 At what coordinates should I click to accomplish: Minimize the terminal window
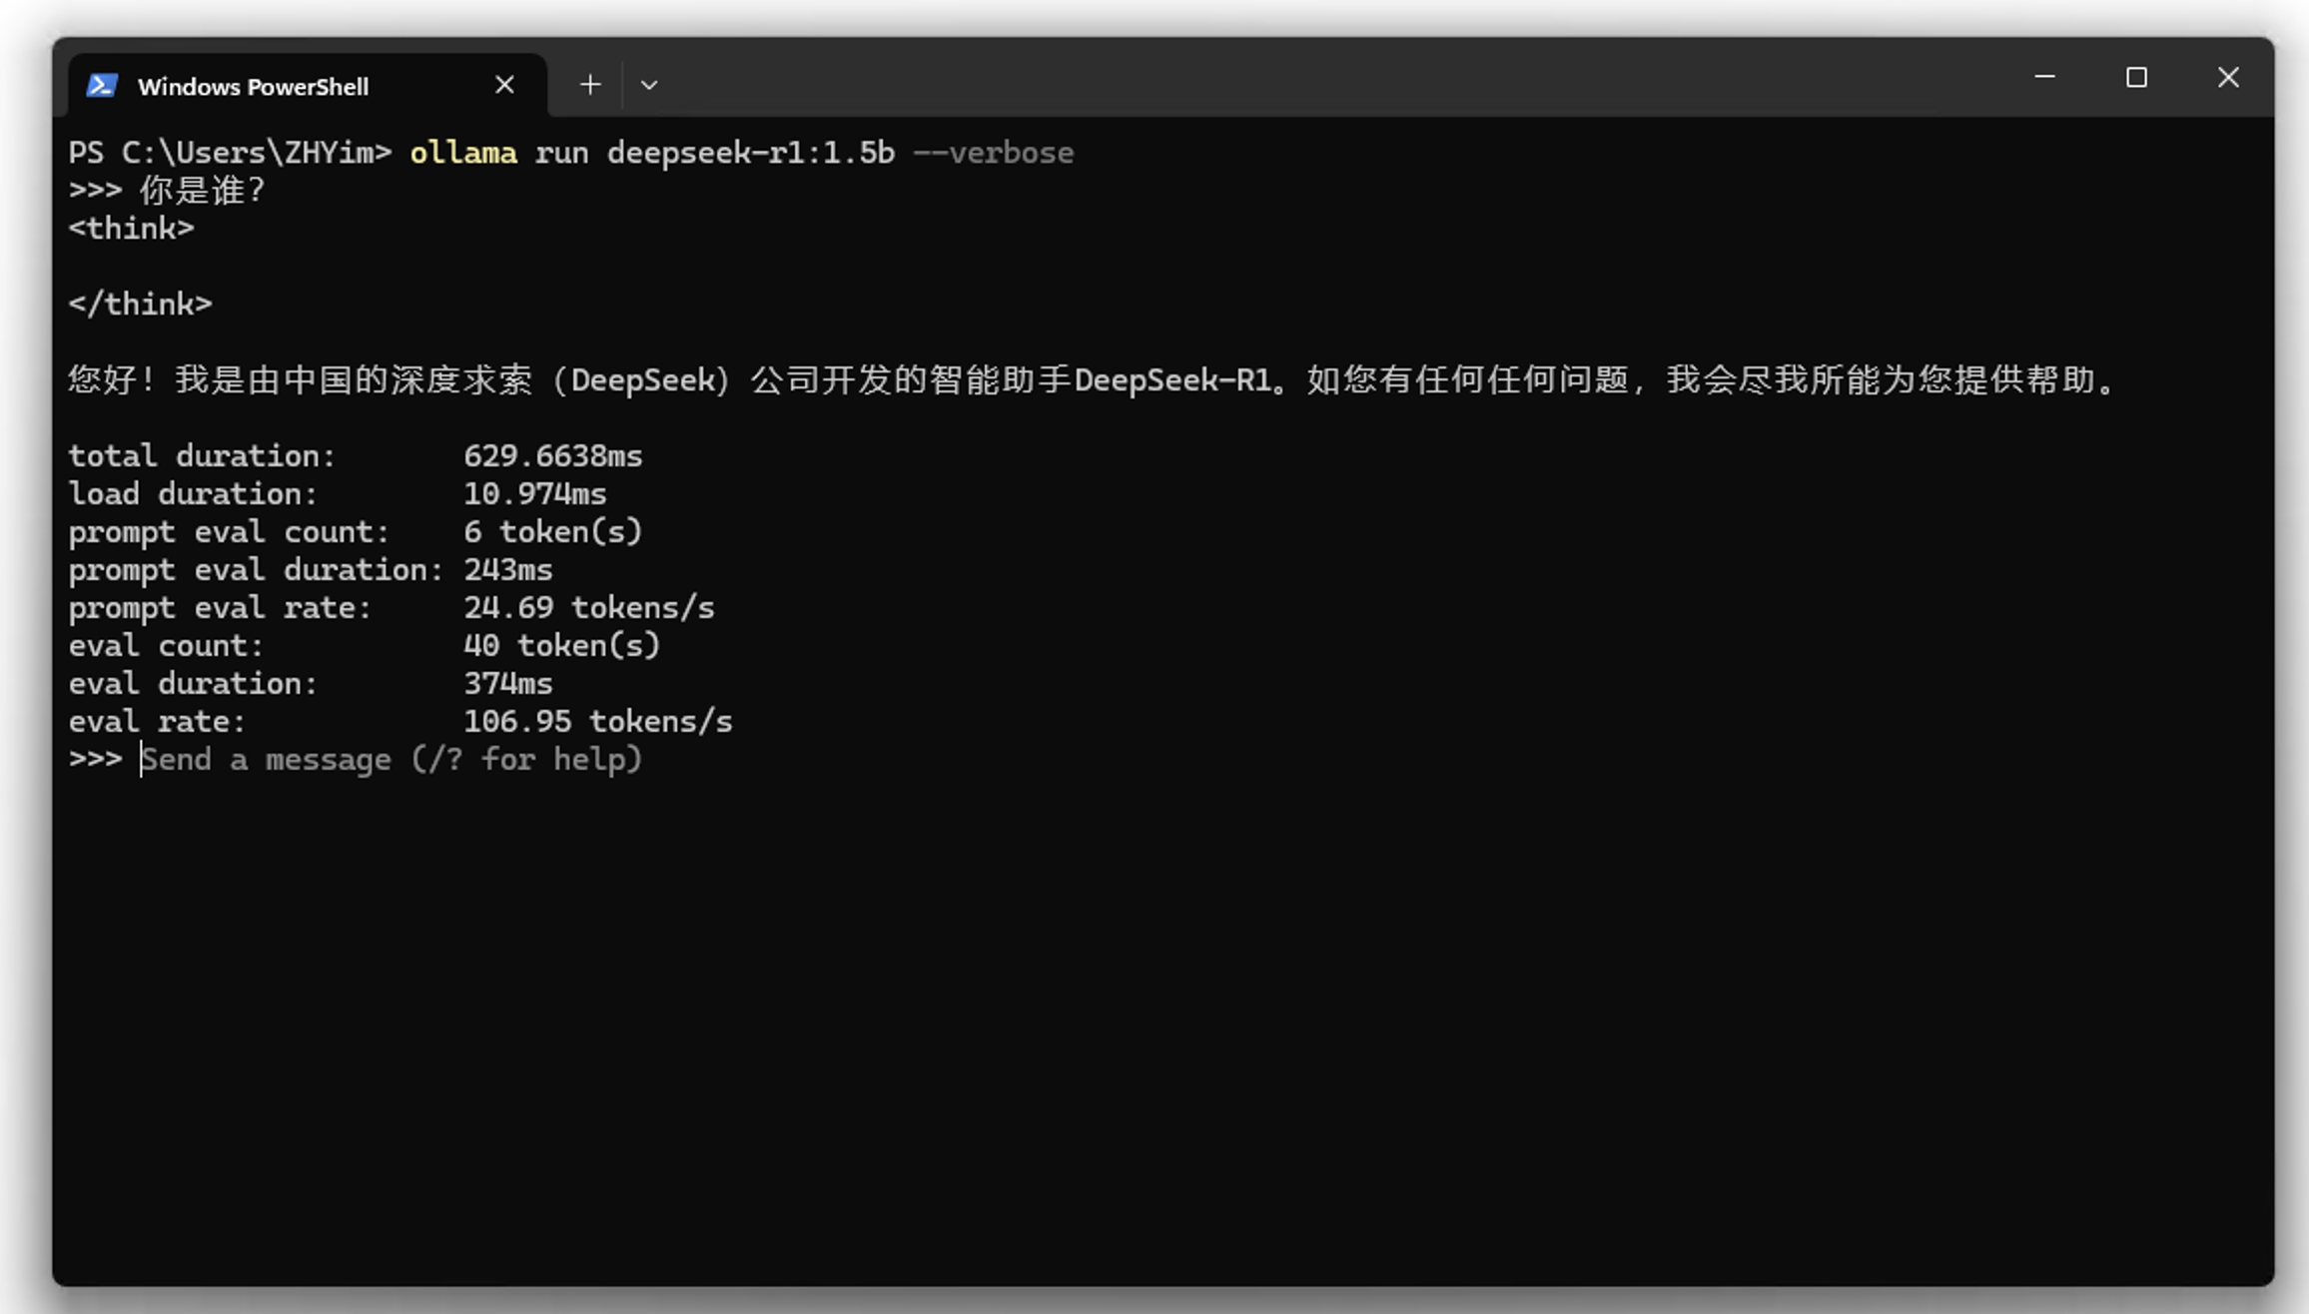2044,77
